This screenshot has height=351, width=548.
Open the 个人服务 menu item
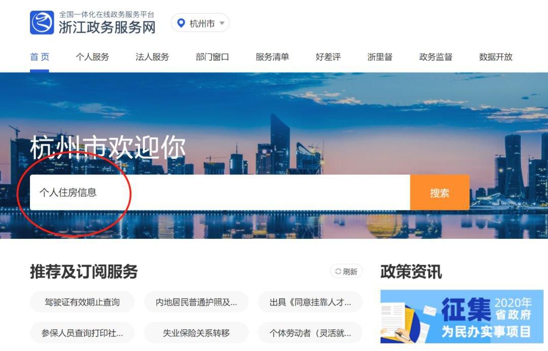(93, 57)
